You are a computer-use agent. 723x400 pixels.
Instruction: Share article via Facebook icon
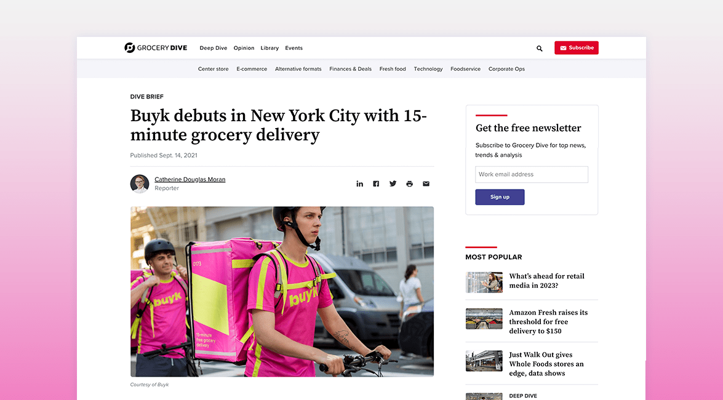click(x=376, y=183)
